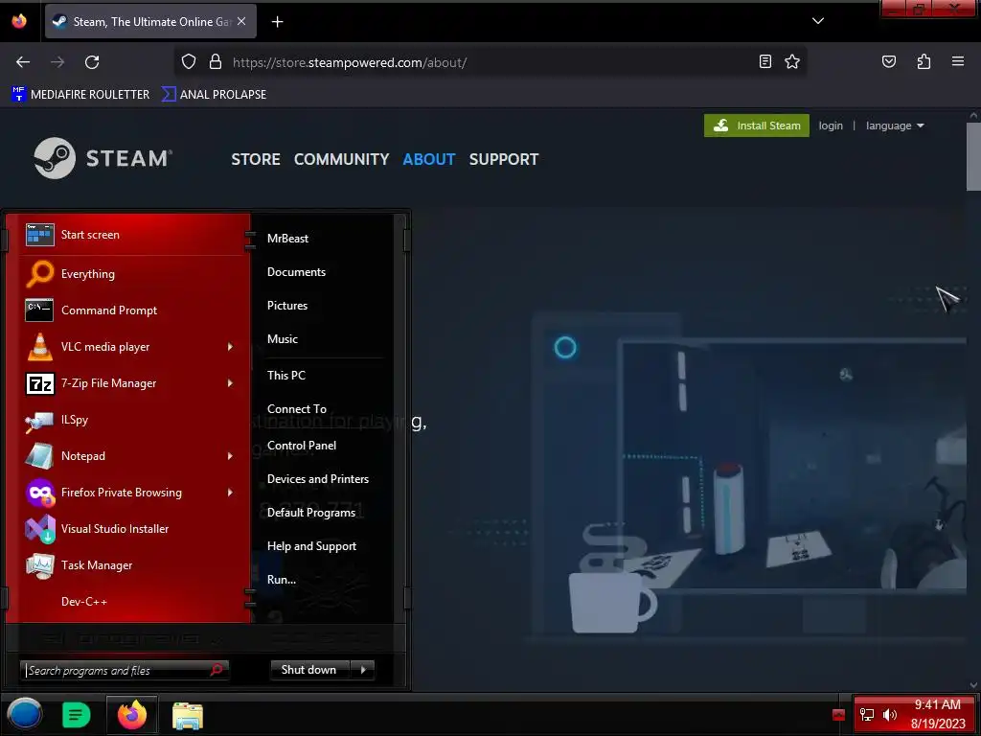Screen dimensions: 981x736
Task: Open Help and Support
Action: 311,546
